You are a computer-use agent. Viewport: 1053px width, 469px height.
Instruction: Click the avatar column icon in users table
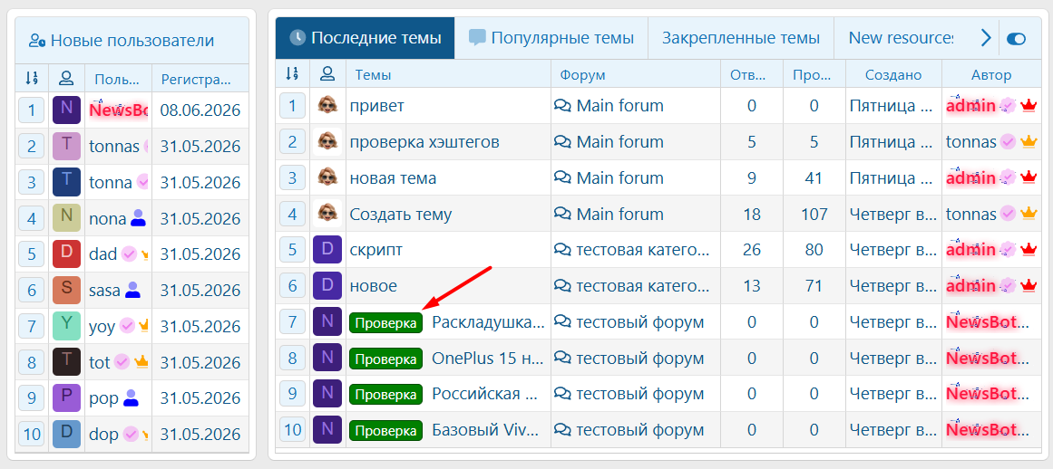click(x=66, y=79)
